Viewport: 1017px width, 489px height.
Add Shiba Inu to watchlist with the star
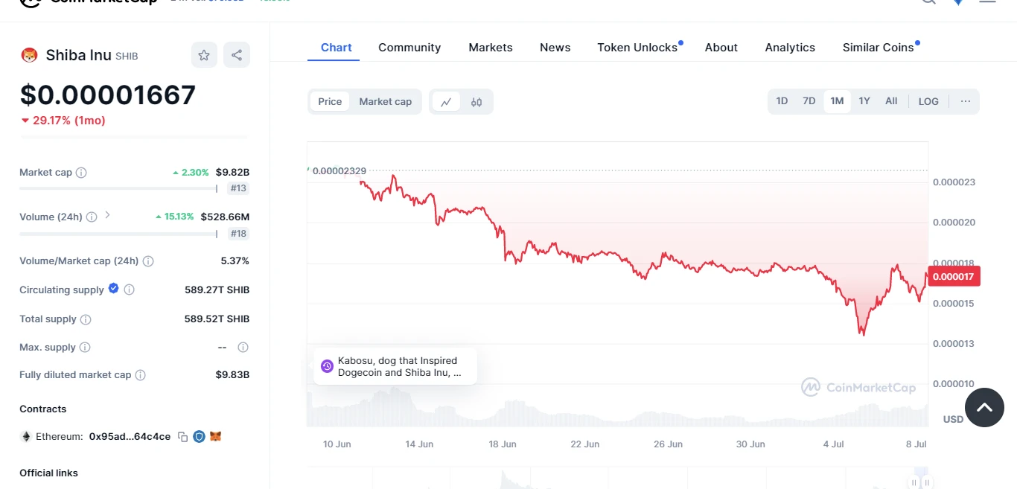pos(204,55)
